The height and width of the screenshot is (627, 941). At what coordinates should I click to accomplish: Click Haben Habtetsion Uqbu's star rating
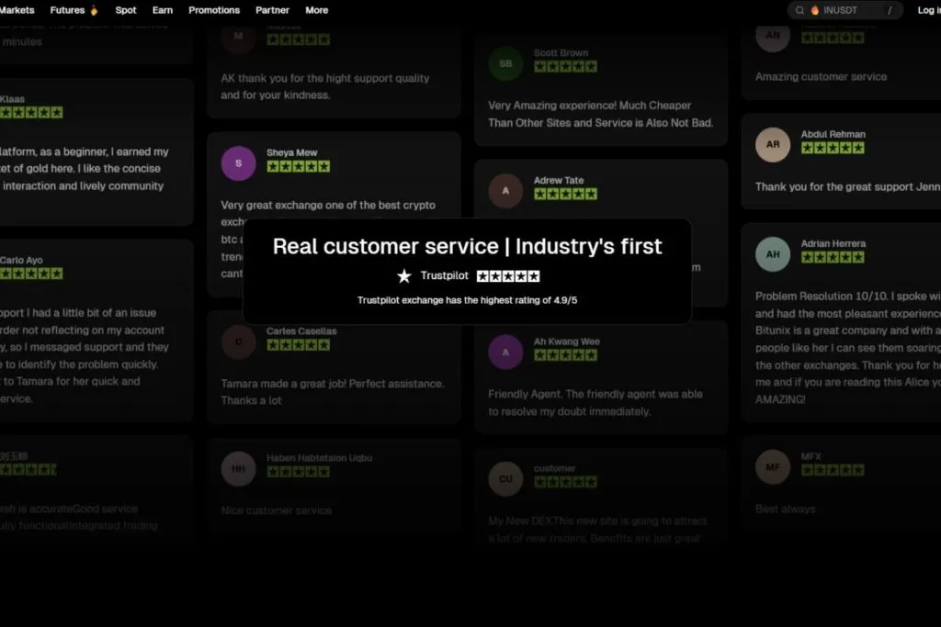pos(299,473)
